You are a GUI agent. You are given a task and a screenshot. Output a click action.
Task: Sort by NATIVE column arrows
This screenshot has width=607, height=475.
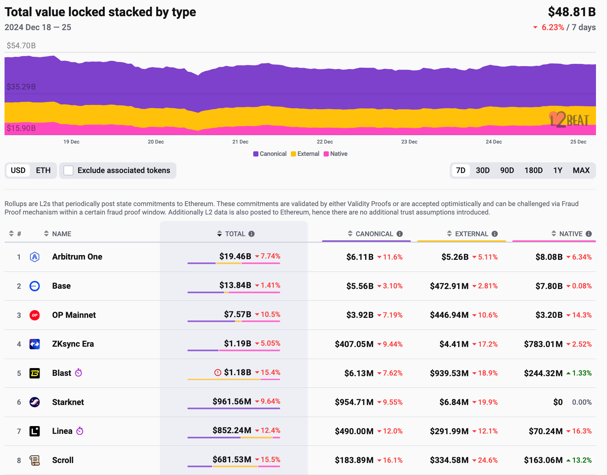click(x=554, y=233)
